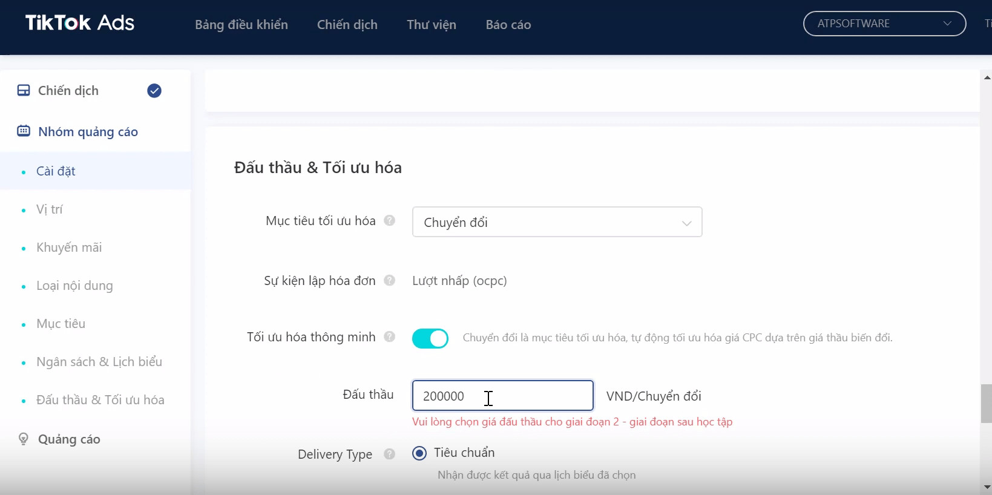Viewport: 992px width, 495px height.
Task: Click the Chiến dịch sidebar icon
Action: click(24, 90)
